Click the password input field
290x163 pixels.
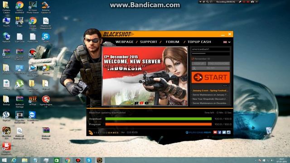(x=211, y=53)
